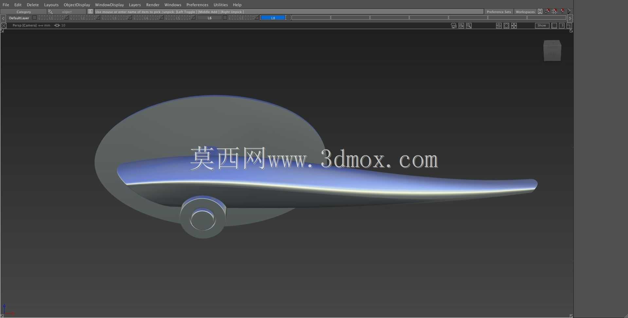Toggle L7 layer visibility box
The height and width of the screenshot is (318, 628).
coord(257,18)
